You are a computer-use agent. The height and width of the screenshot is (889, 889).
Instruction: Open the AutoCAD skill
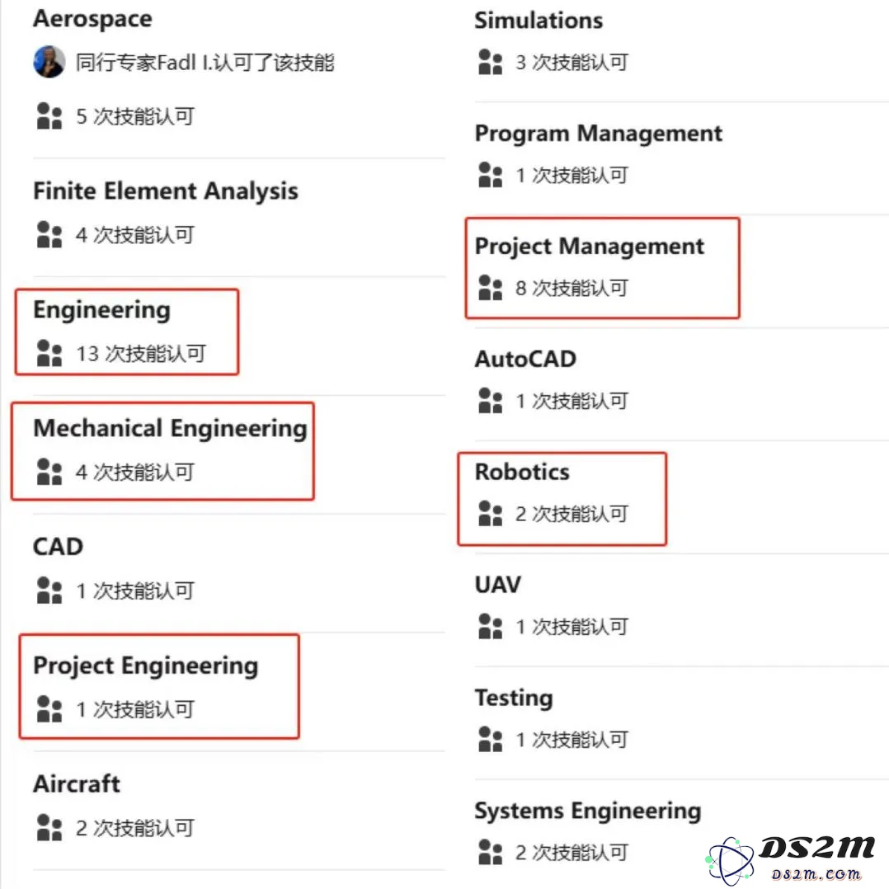pyautogui.click(x=525, y=359)
